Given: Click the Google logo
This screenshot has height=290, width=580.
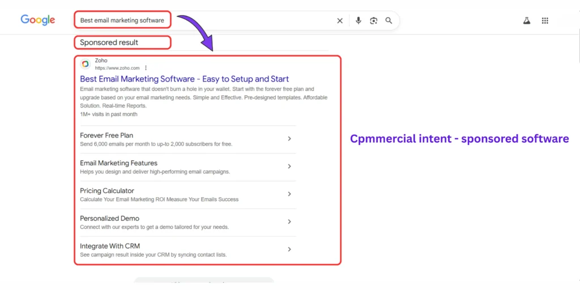Looking at the screenshot, I should 38,20.
